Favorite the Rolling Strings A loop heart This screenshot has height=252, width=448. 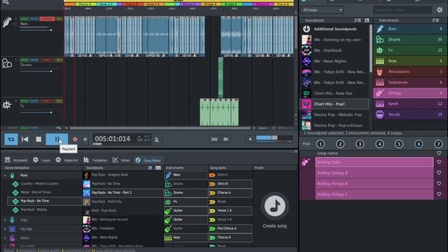[439, 173]
